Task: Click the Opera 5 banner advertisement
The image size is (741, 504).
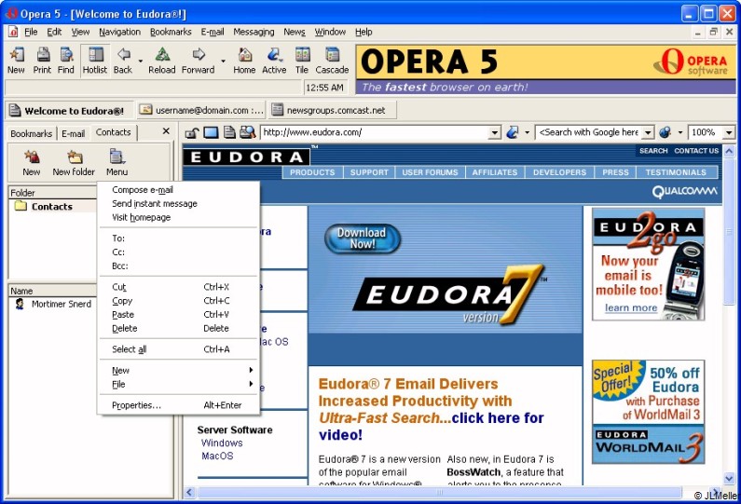Action: pyautogui.click(x=546, y=70)
